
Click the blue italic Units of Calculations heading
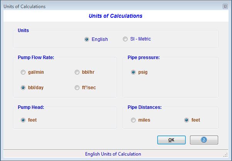click(x=115, y=16)
